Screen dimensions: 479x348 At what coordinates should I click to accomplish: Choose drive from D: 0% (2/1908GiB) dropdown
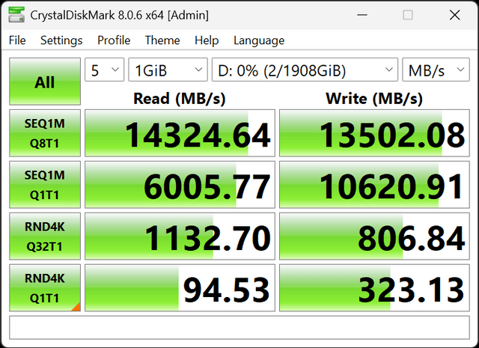pyautogui.click(x=305, y=70)
